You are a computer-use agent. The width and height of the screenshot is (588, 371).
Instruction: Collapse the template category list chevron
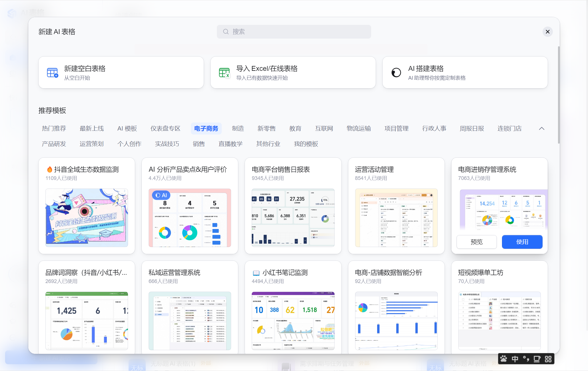click(541, 129)
